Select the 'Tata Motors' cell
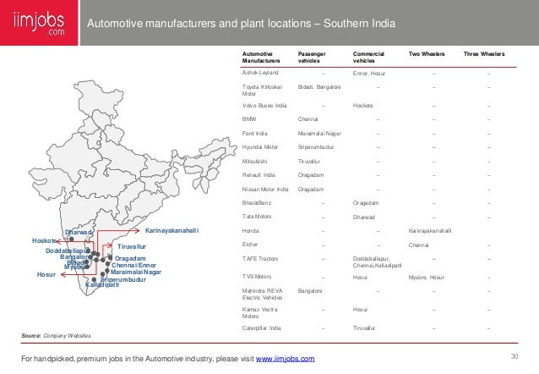 tap(257, 217)
